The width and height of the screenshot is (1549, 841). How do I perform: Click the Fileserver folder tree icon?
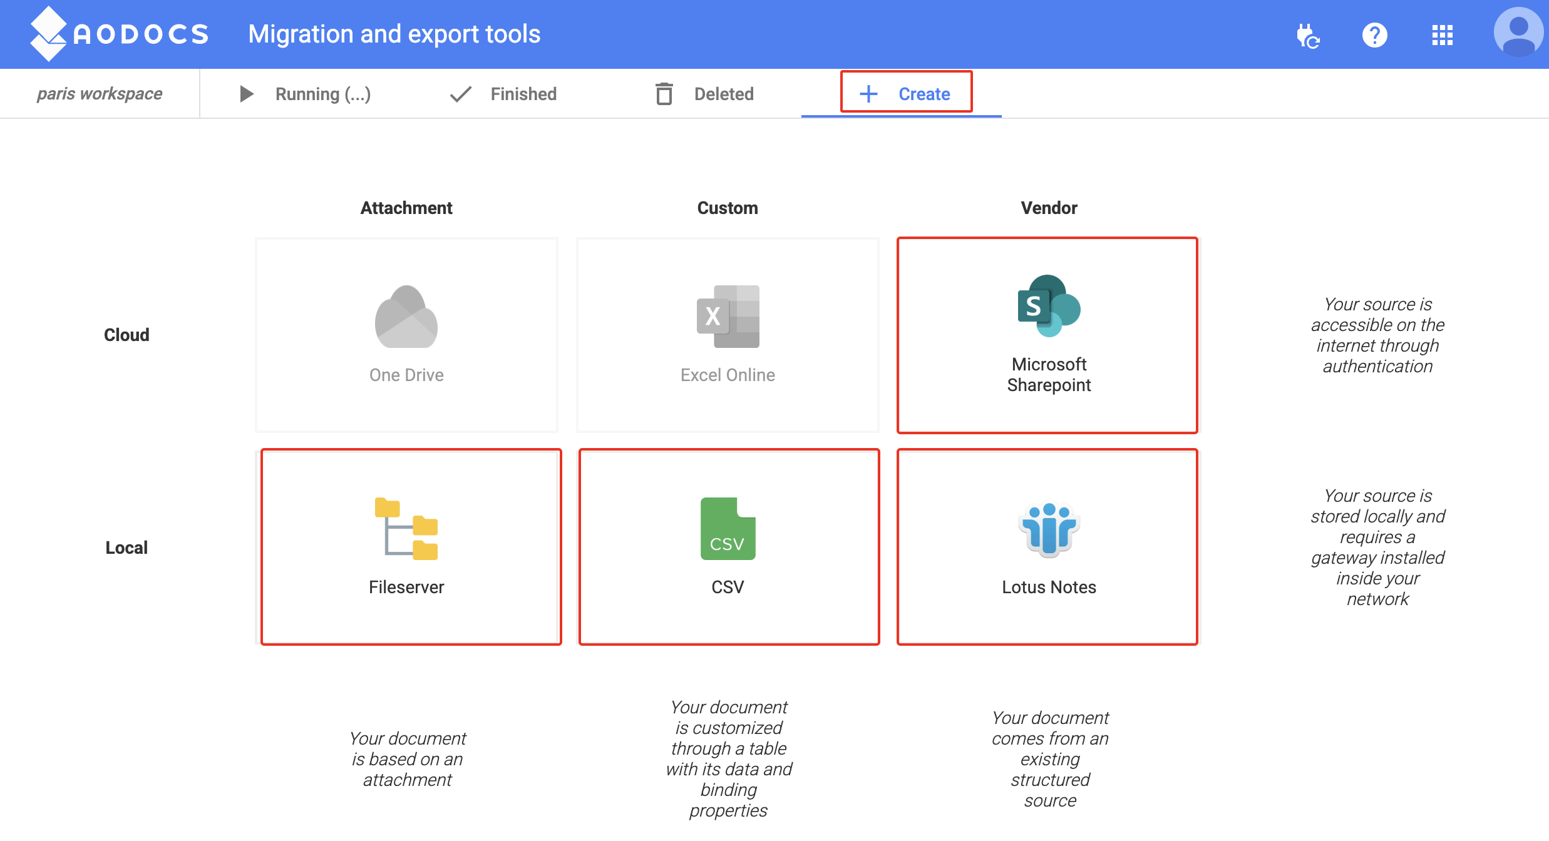coord(406,529)
